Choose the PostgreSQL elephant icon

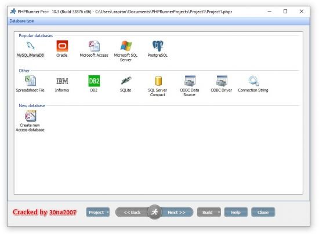click(158, 46)
